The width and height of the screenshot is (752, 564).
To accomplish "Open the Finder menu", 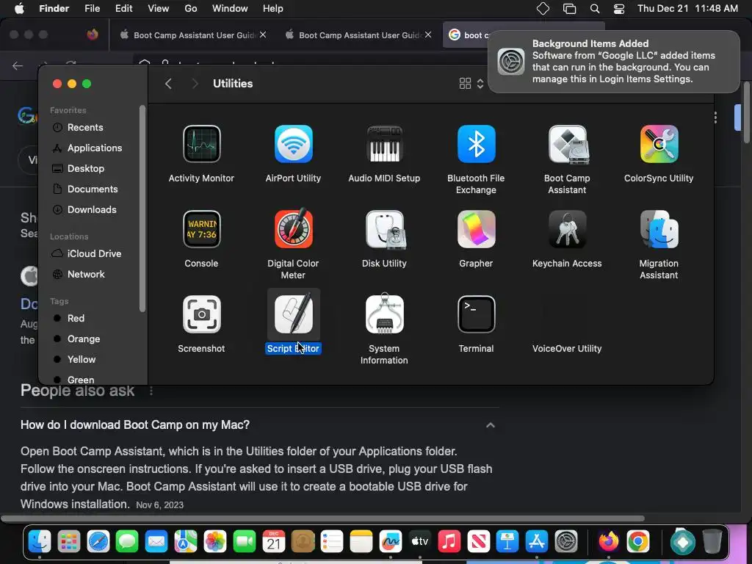I will 54,9.
